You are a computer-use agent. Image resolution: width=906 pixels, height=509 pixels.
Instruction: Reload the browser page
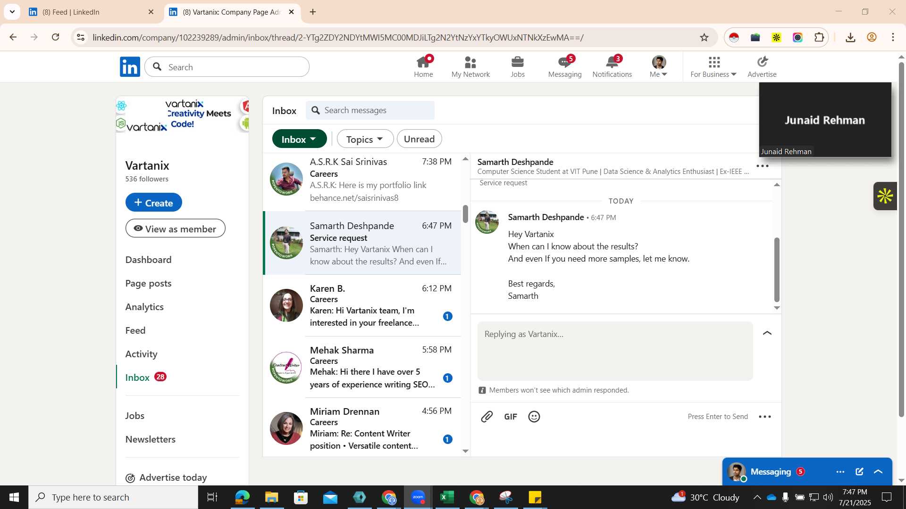56,37
